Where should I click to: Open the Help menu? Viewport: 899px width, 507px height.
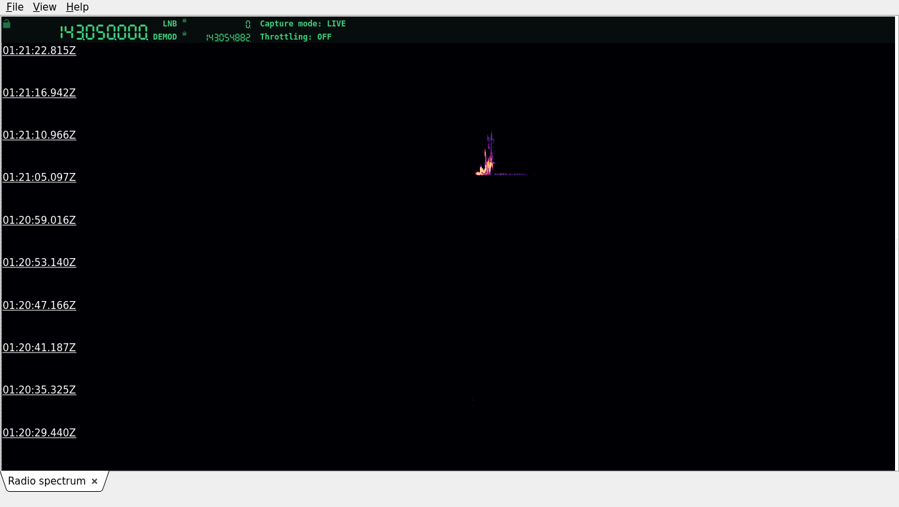coord(77,7)
